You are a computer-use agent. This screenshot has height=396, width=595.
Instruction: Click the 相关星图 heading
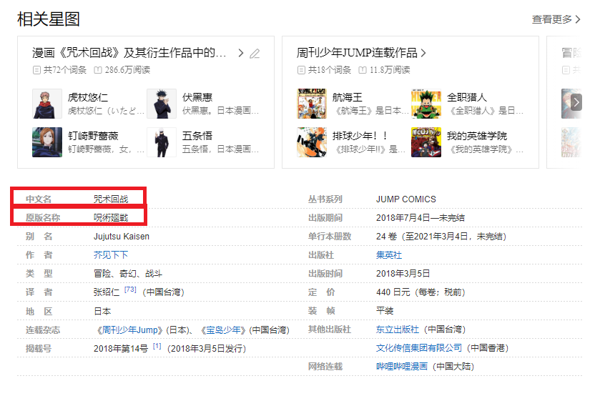tap(49, 19)
